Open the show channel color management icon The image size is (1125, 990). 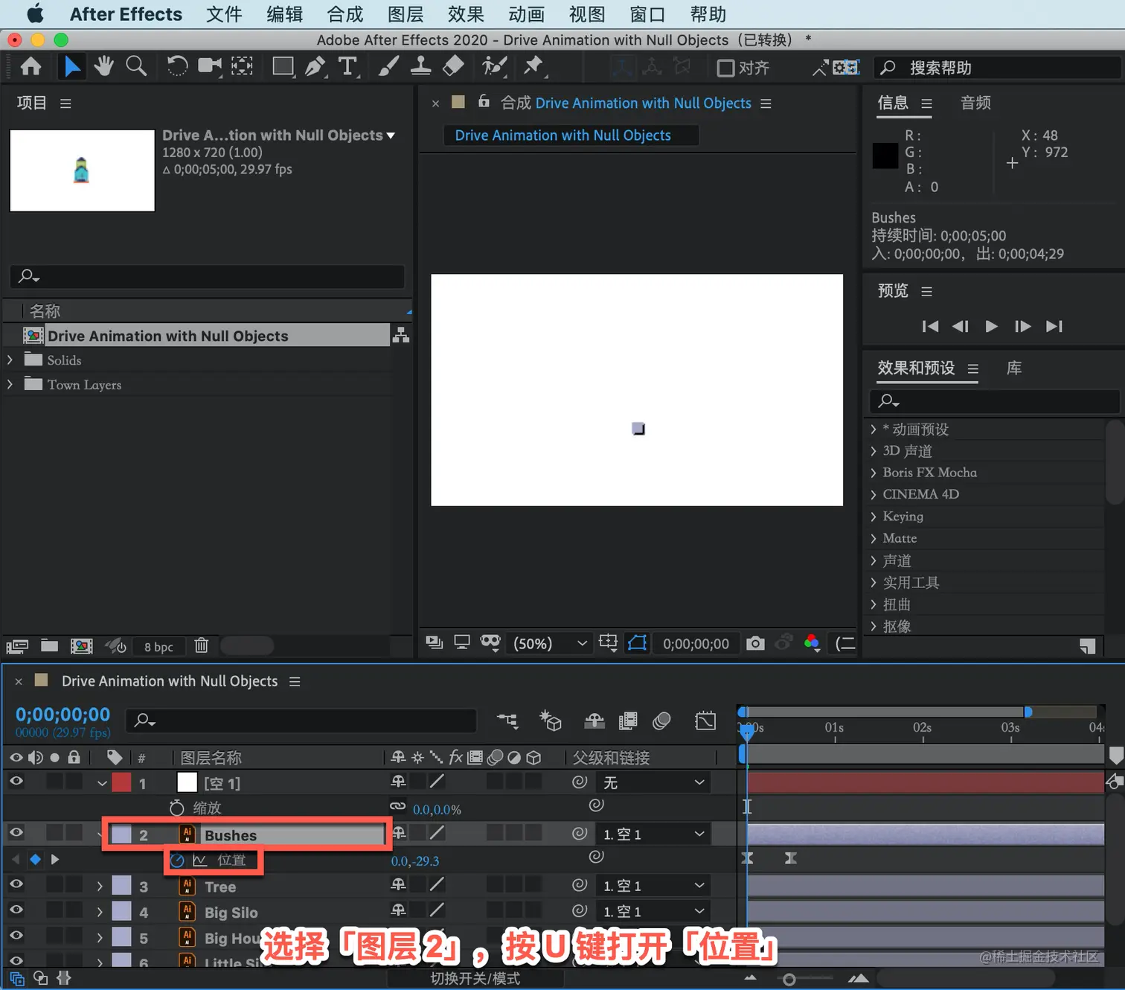pos(812,643)
